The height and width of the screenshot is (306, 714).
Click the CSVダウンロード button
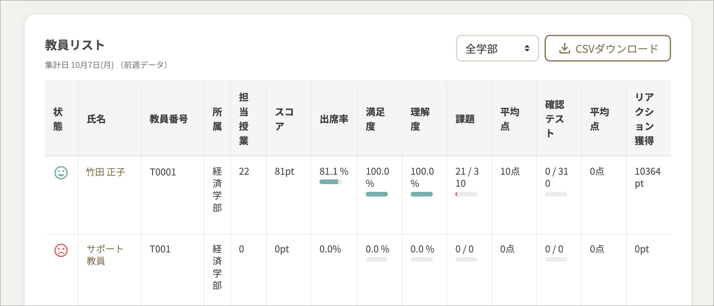pos(608,48)
